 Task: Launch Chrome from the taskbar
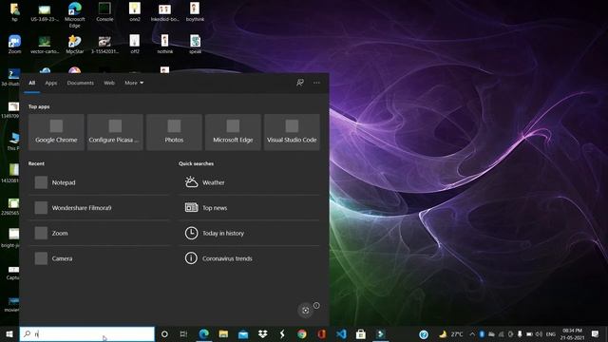point(302,333)
